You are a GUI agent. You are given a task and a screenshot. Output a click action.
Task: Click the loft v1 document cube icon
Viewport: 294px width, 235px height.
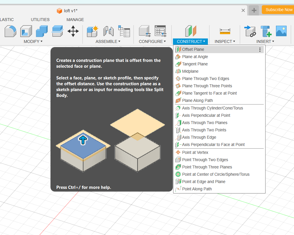59,11
